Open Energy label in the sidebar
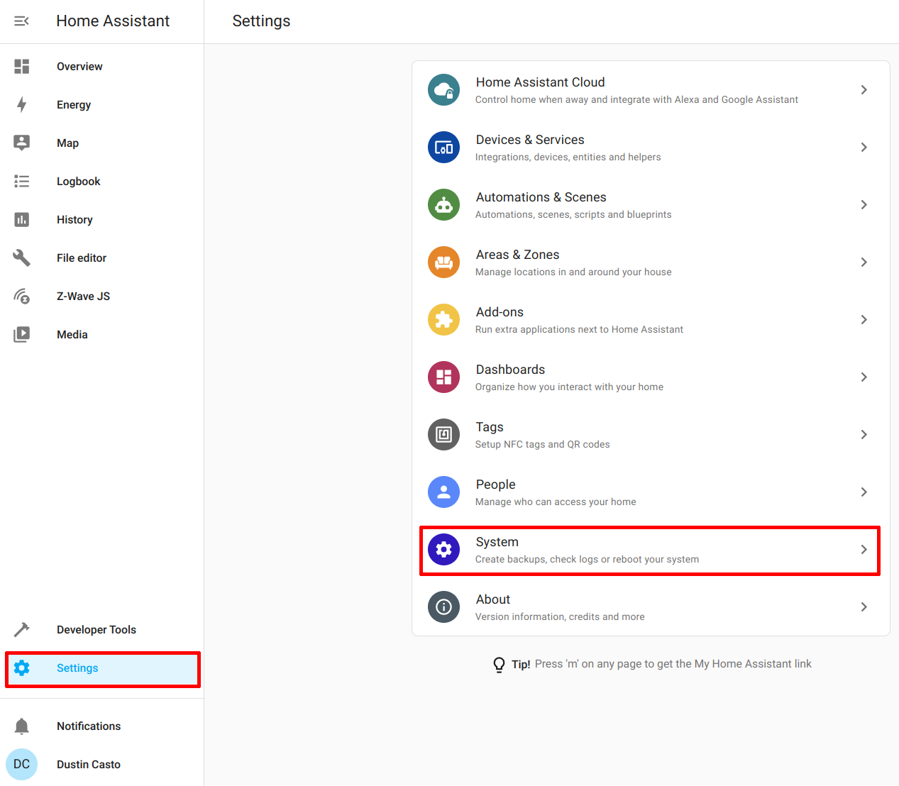 (x=74, y=105)
